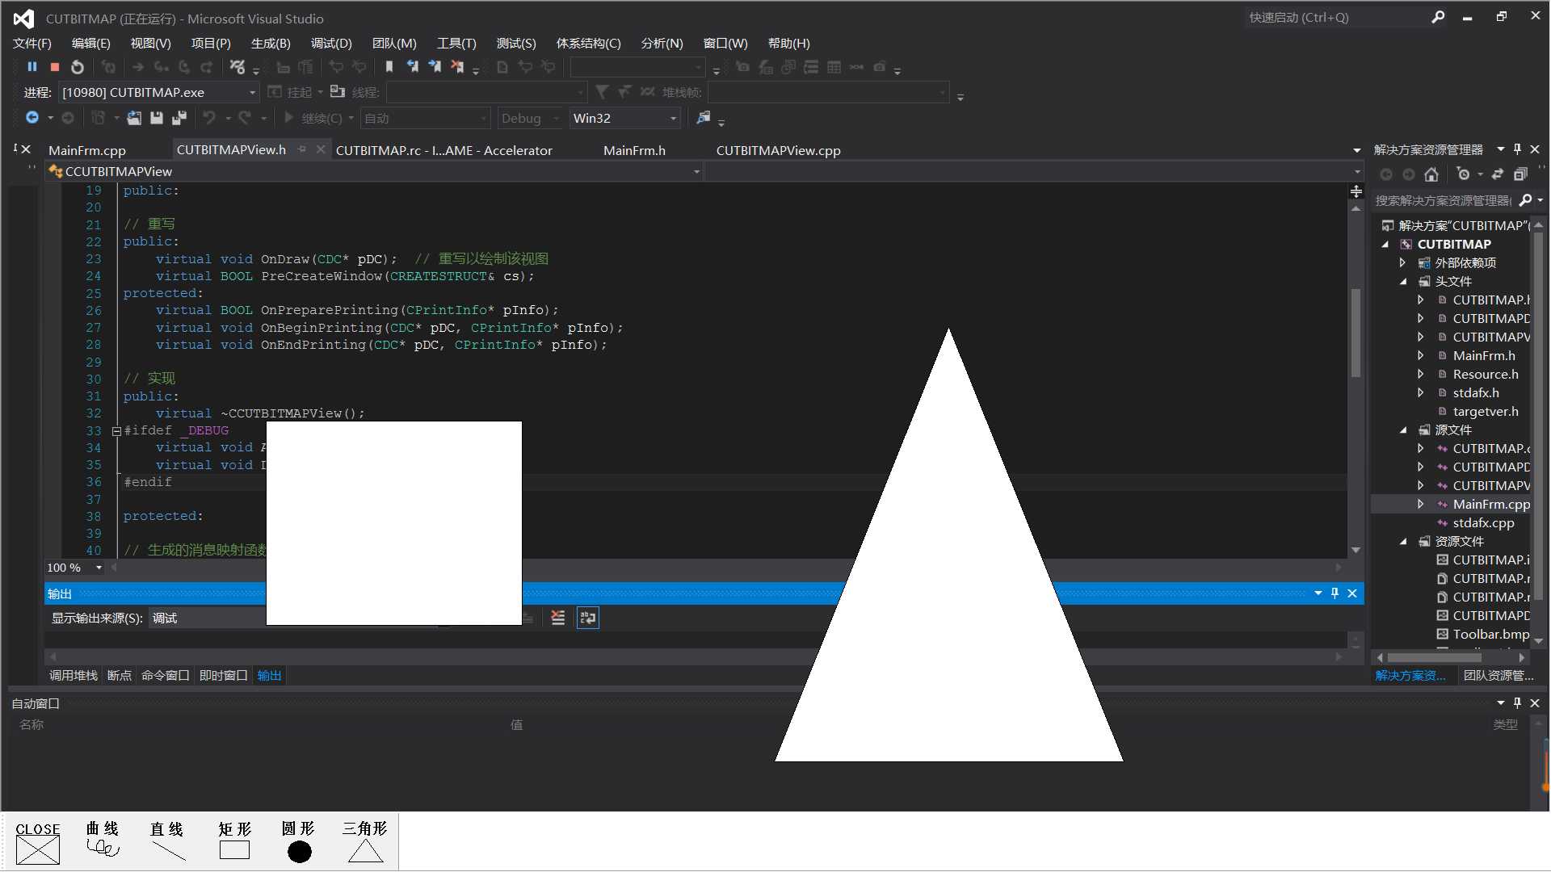
Task: Switch to the MainFrm.h editor tab
Action: [x=634, y=150]
